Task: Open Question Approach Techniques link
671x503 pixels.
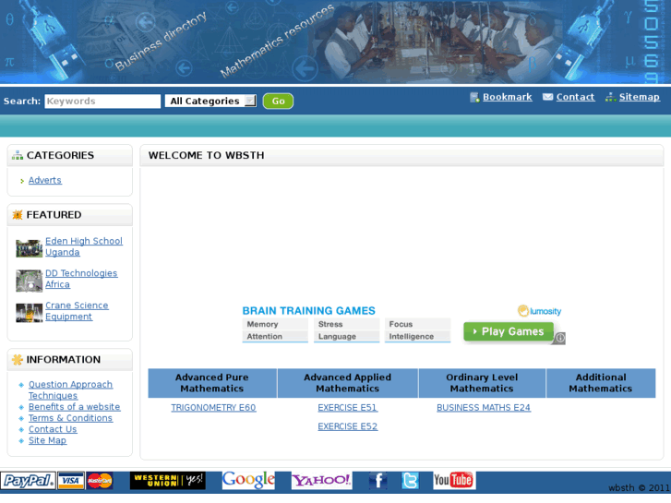Action: coord(71,390)
